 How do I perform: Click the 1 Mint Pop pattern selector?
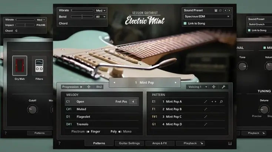145,83
